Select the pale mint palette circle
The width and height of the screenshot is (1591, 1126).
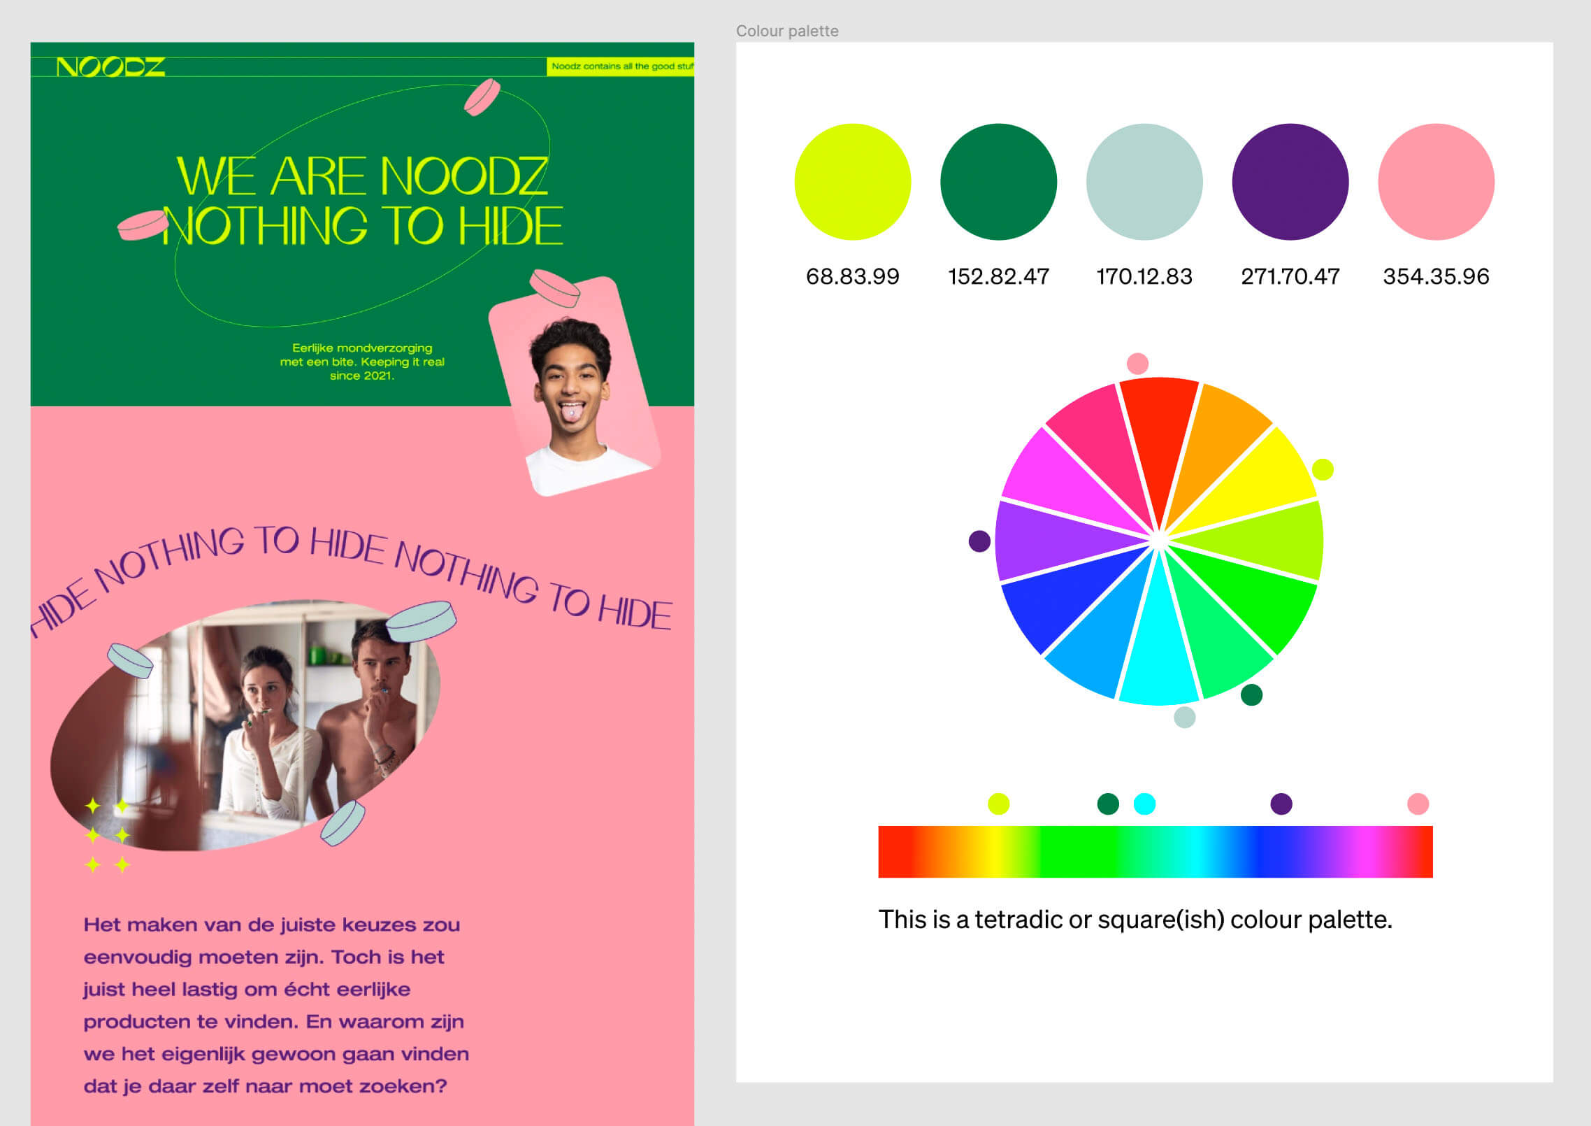click(1144, 182)
